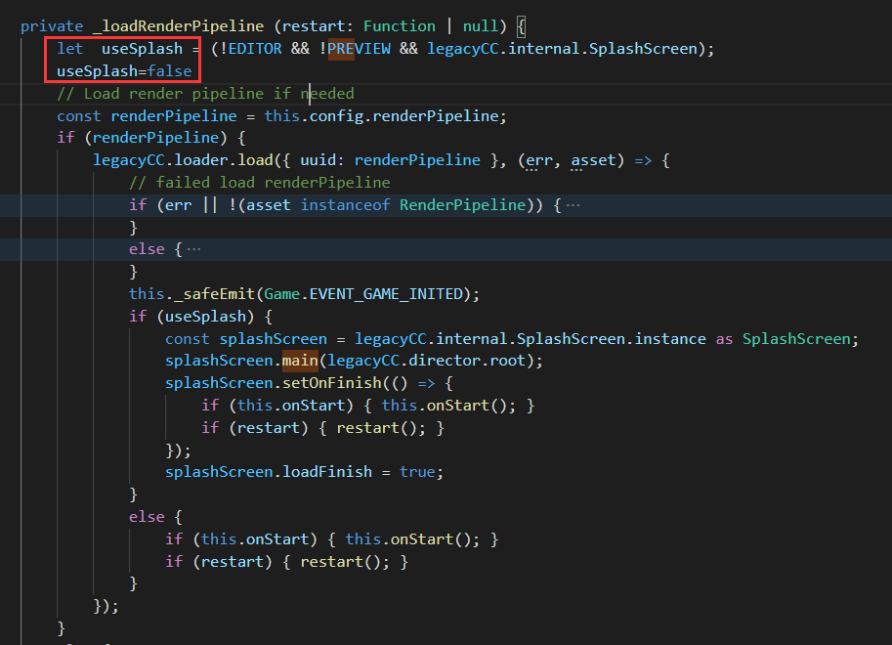Click the 'EDITOR' constant
The width and height of the screenshot is (892, 645).
pos(255,49)
